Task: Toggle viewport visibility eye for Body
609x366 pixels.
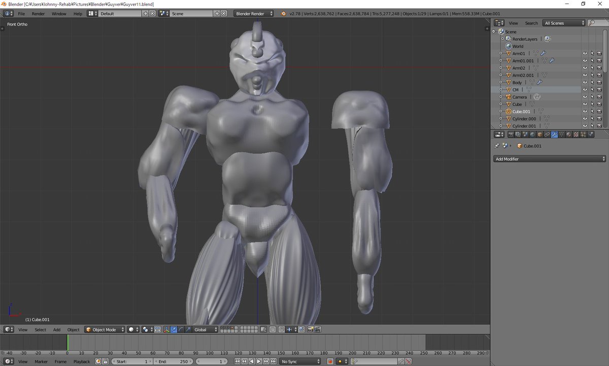Action: point(585,82)
